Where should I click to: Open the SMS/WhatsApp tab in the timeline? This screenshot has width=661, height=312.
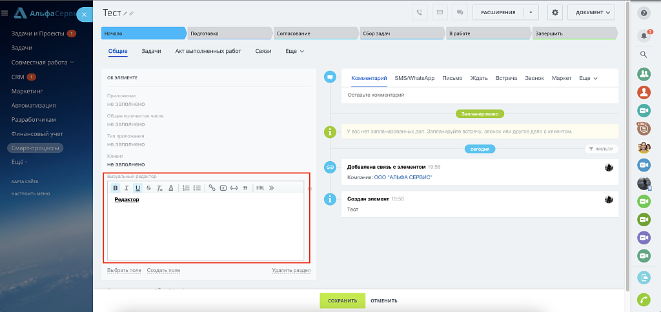click(x=414, y=78)
